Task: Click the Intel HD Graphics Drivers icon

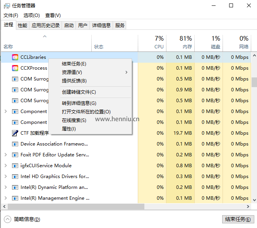Action: pos(15,177)
